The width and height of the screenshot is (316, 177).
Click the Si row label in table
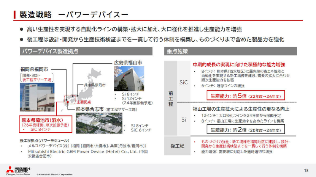[184, 120]
